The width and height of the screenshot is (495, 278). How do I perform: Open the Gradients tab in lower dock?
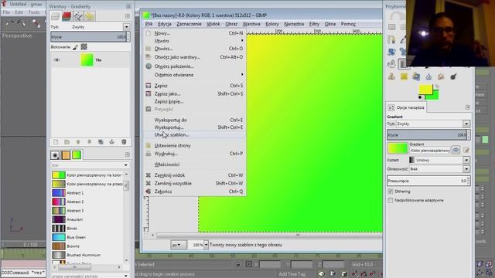(77, 154)
